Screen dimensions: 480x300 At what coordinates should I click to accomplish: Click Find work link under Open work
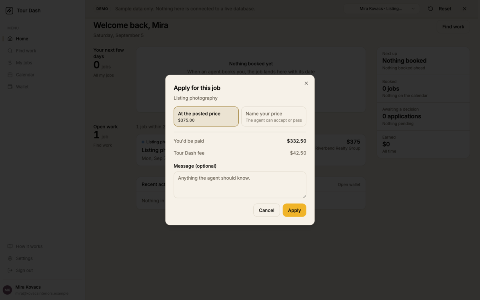pos(103,145)
